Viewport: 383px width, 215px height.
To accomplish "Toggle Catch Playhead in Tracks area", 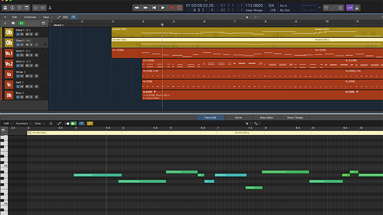I will (73, 17).
